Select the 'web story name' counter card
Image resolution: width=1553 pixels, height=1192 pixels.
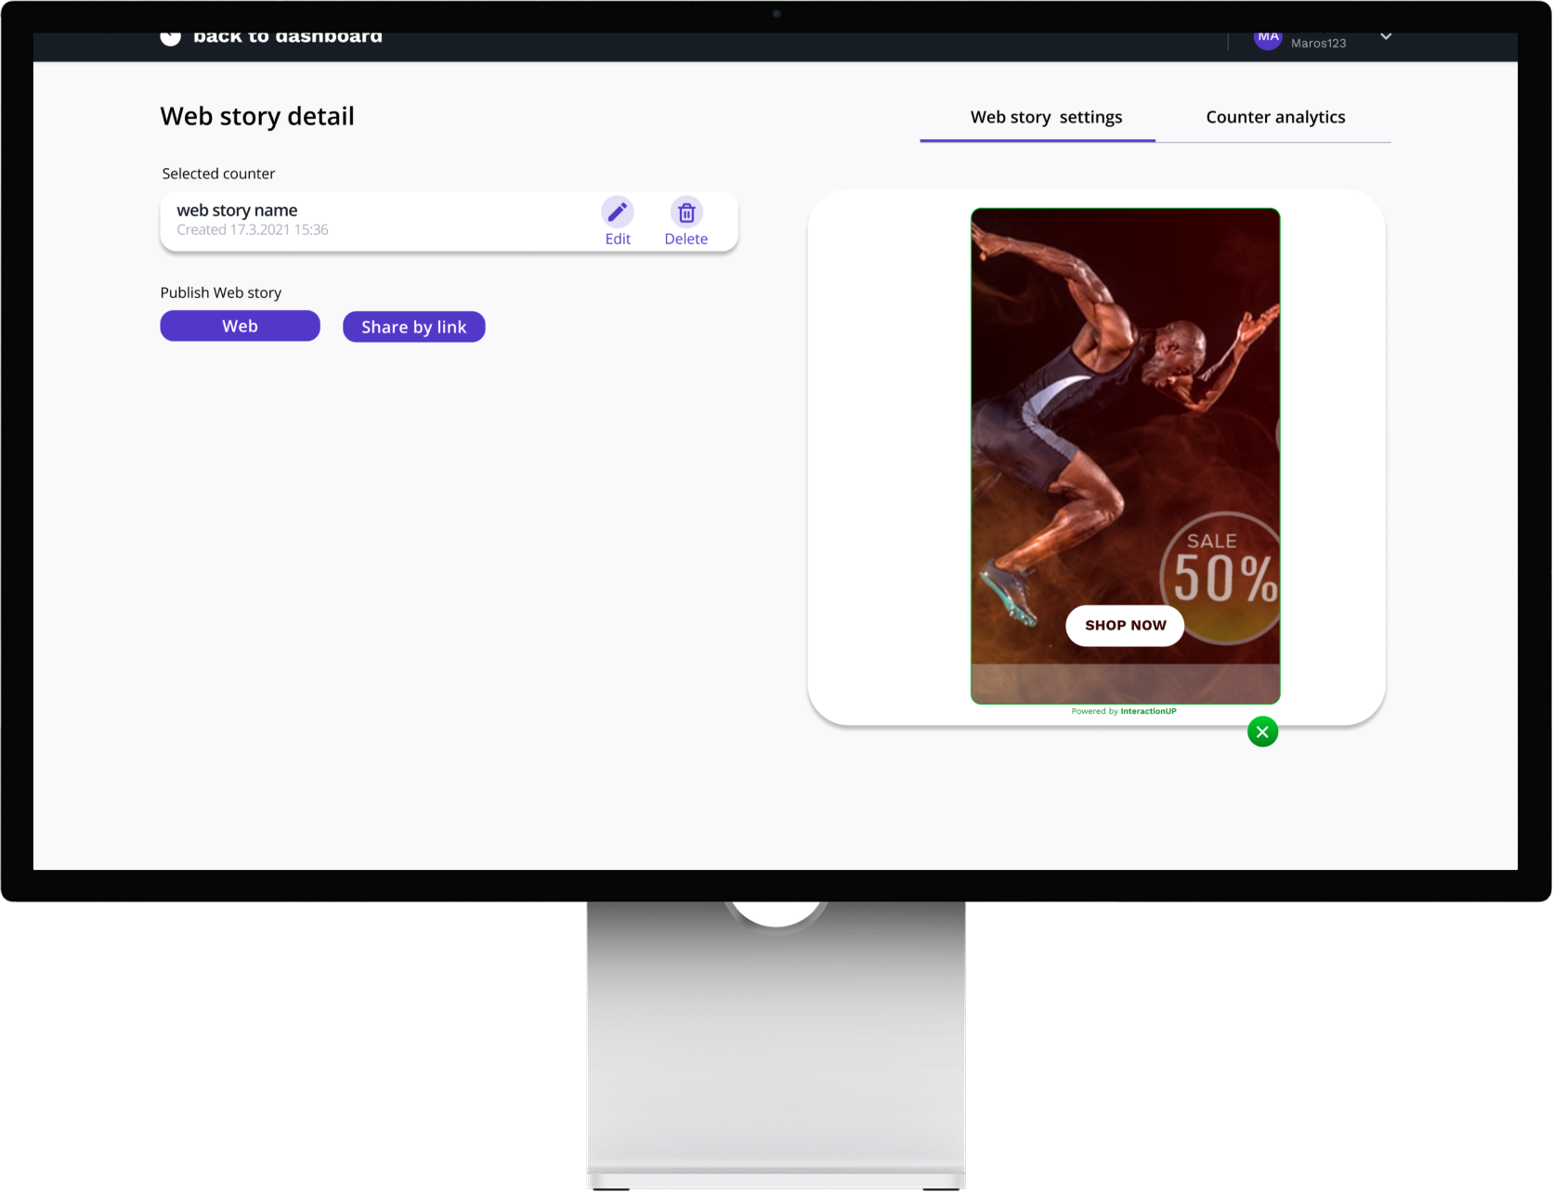pyautogui.click(x=372, y=221)
